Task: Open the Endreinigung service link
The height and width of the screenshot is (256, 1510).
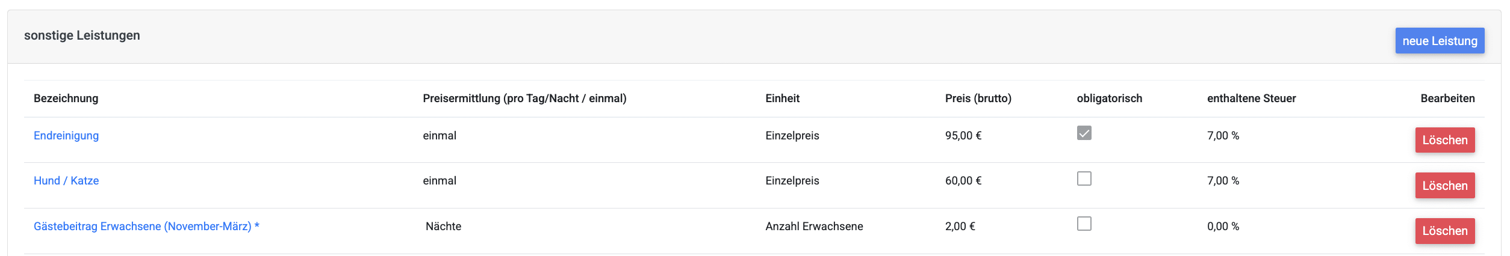Action: click(x=66, y=136)
